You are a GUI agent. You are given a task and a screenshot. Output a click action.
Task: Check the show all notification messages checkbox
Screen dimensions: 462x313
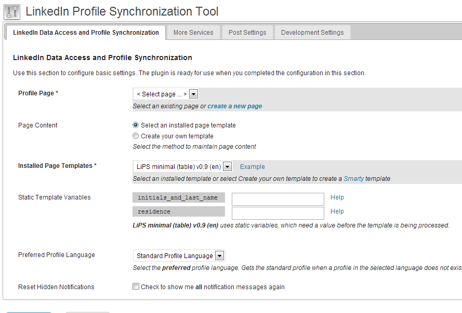click(136, 287)
